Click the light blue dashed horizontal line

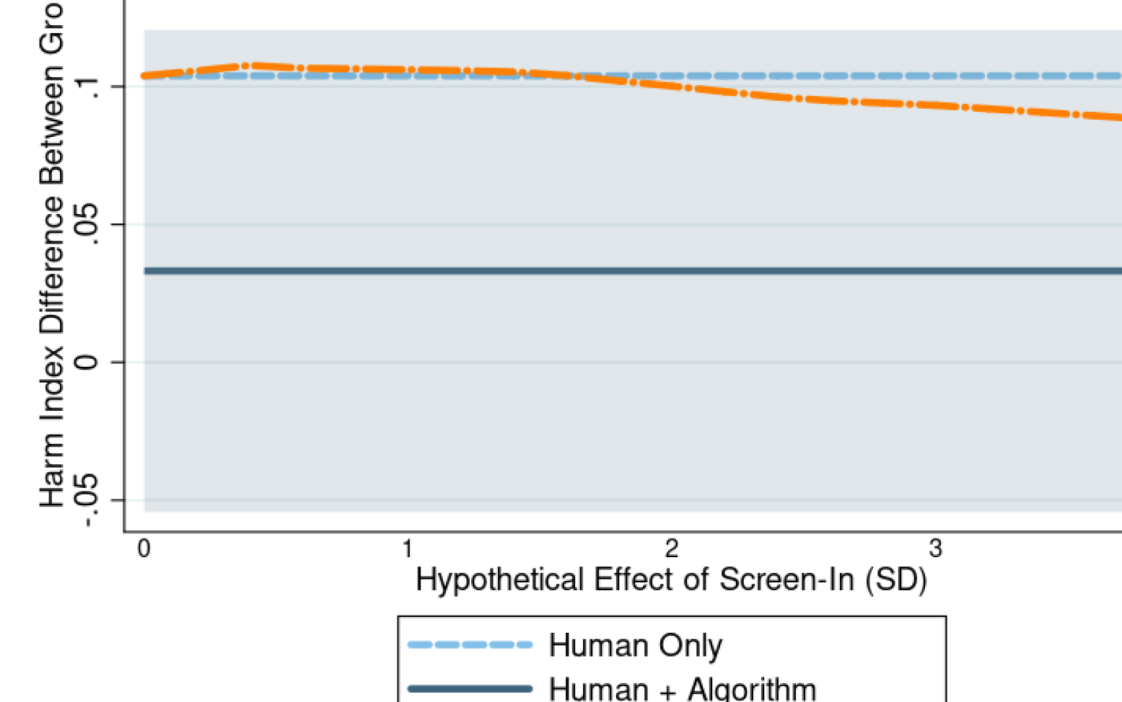pyautogui.click(x=866, y=76)
